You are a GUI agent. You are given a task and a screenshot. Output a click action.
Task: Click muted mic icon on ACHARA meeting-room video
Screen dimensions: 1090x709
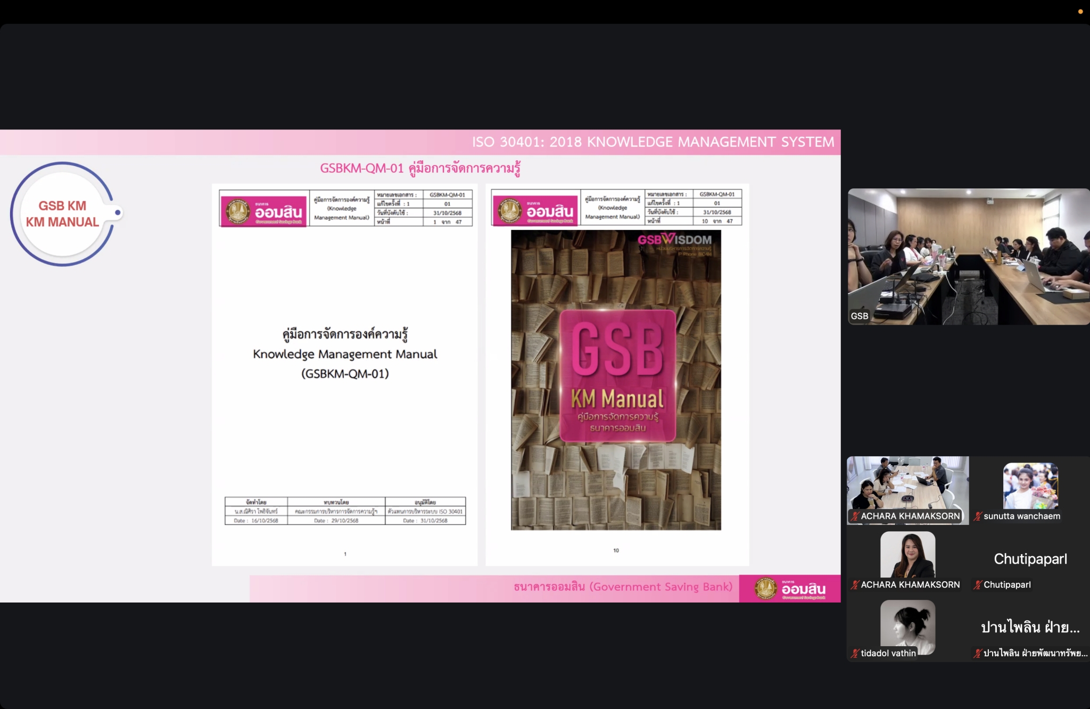(x=855, y=516)
